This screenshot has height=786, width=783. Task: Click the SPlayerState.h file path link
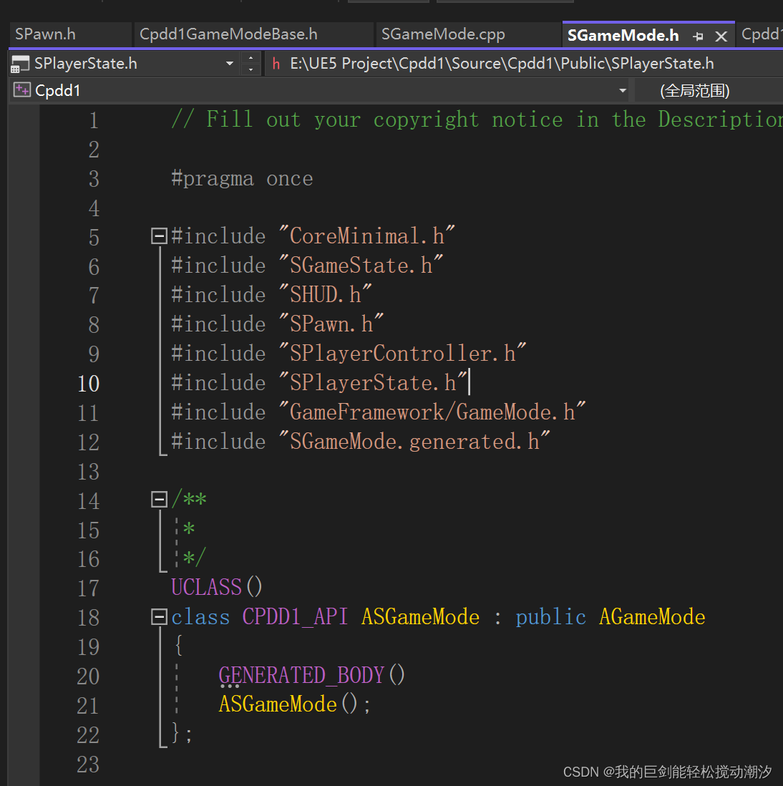pyautogui.click(x=501, y=63)
